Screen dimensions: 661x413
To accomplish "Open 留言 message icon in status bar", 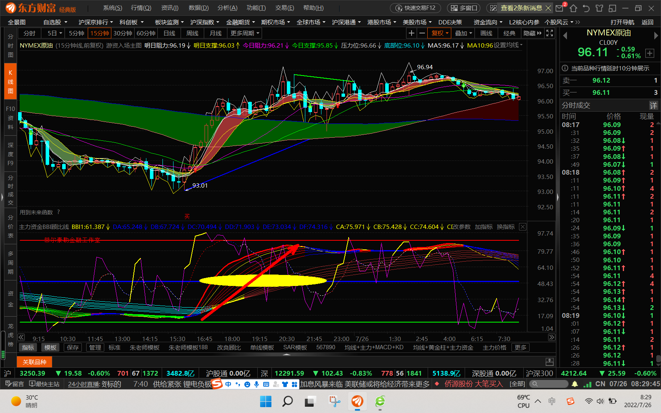I will pyautogui.click(x=14, y=384).
